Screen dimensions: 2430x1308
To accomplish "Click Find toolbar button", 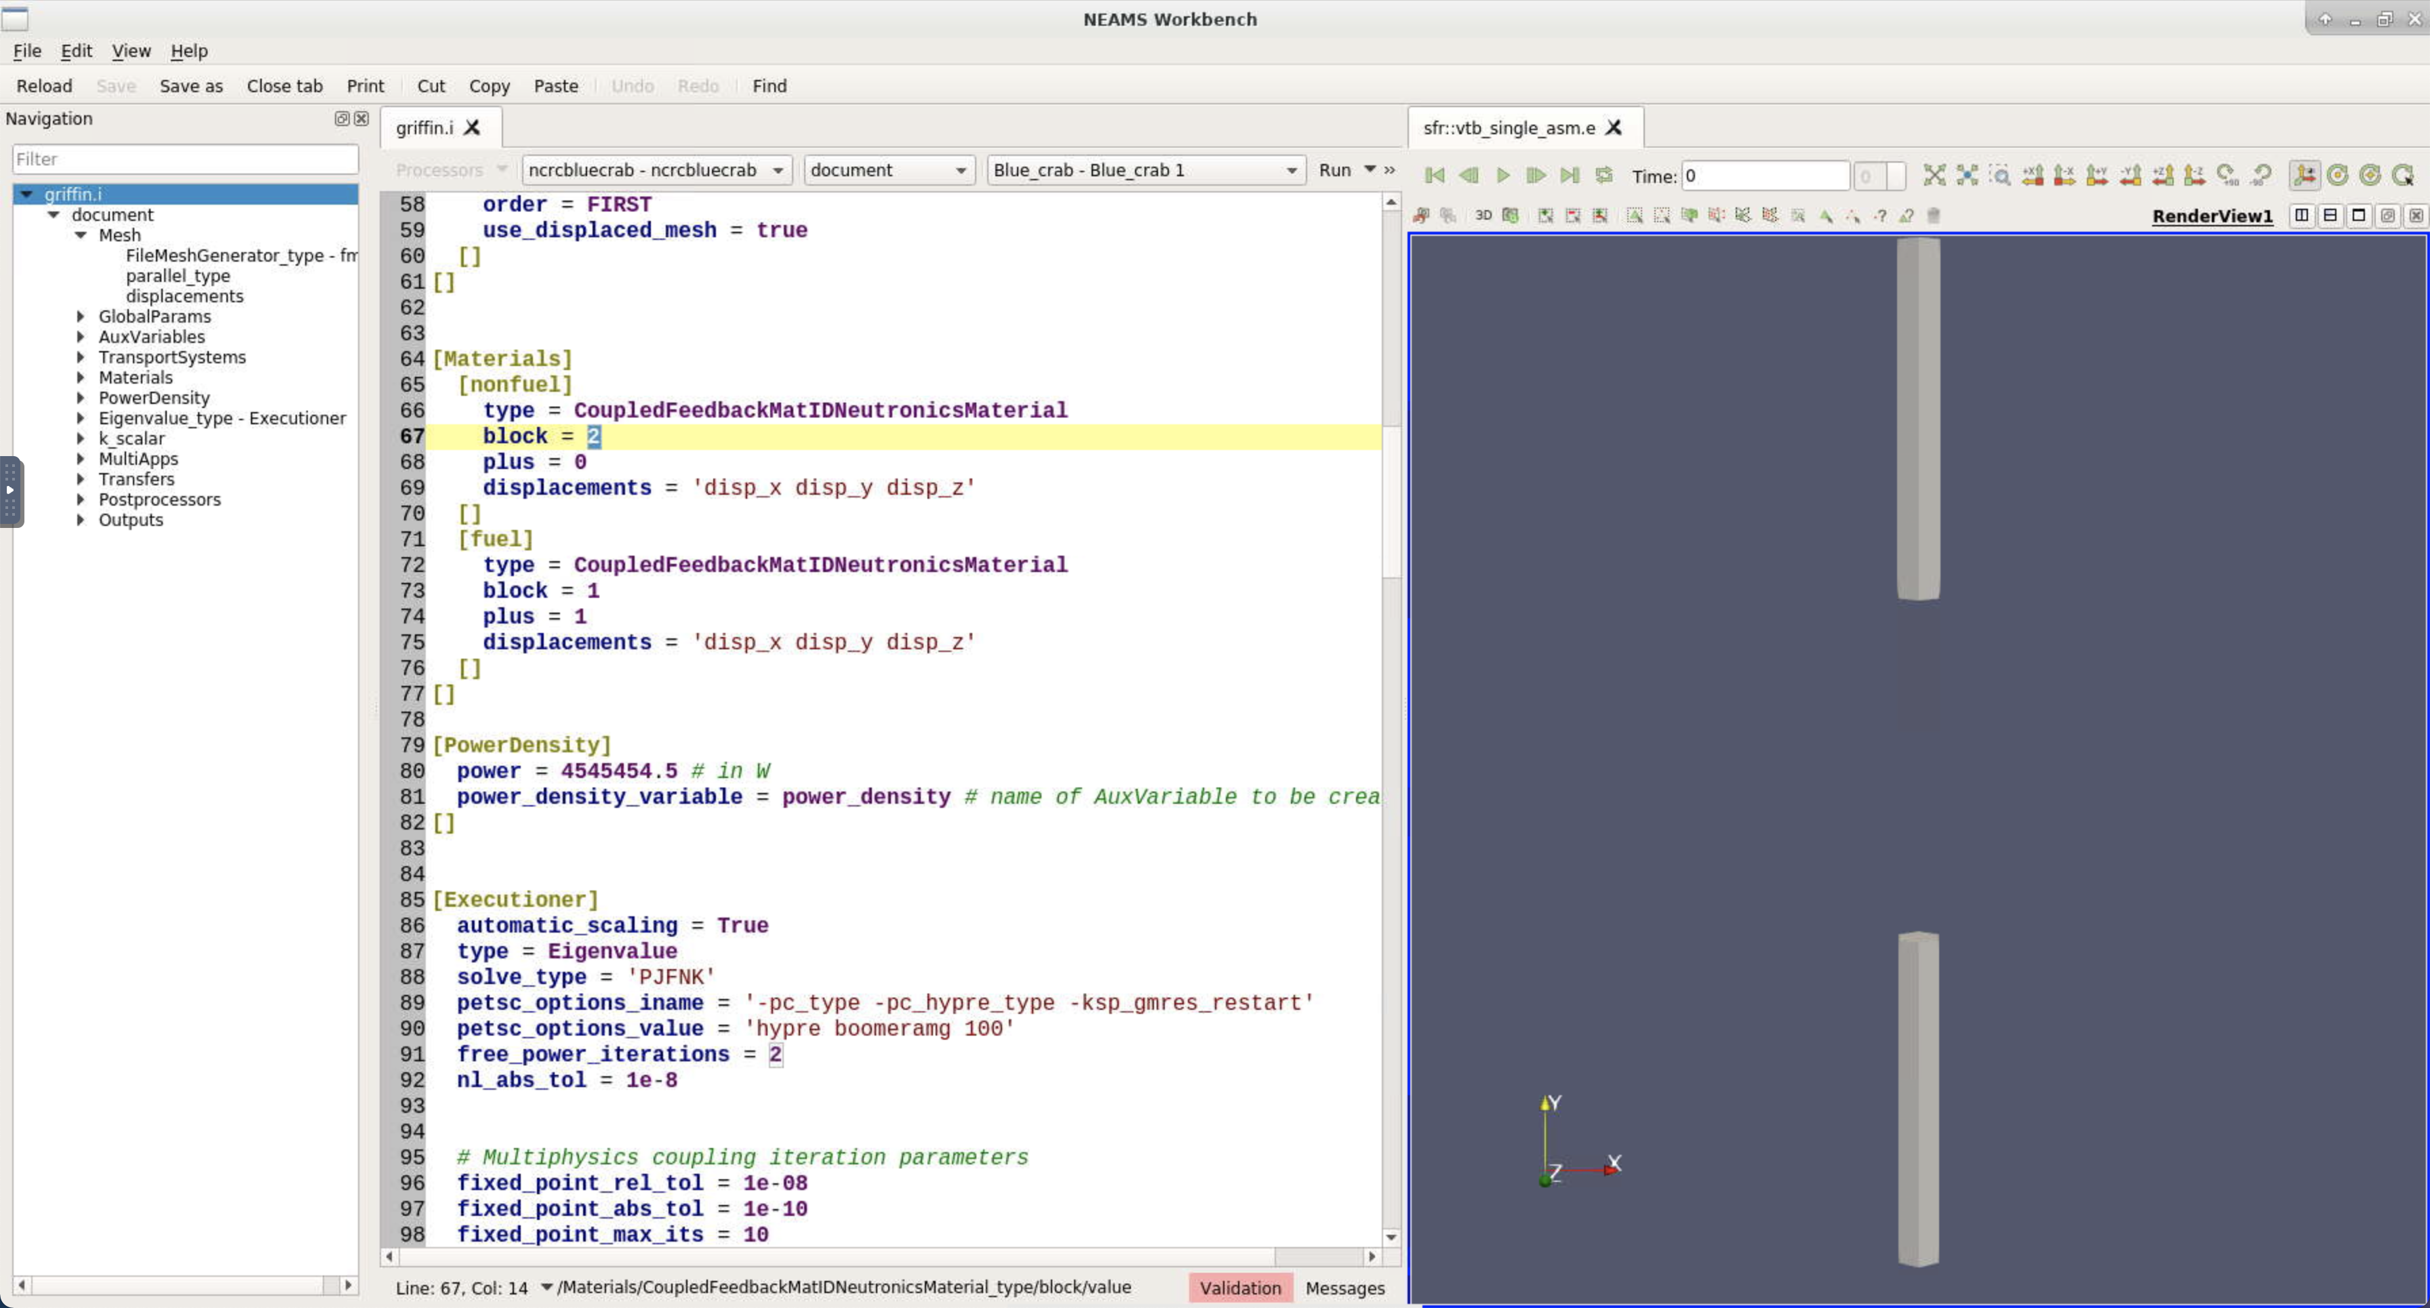I will point(770,86).
